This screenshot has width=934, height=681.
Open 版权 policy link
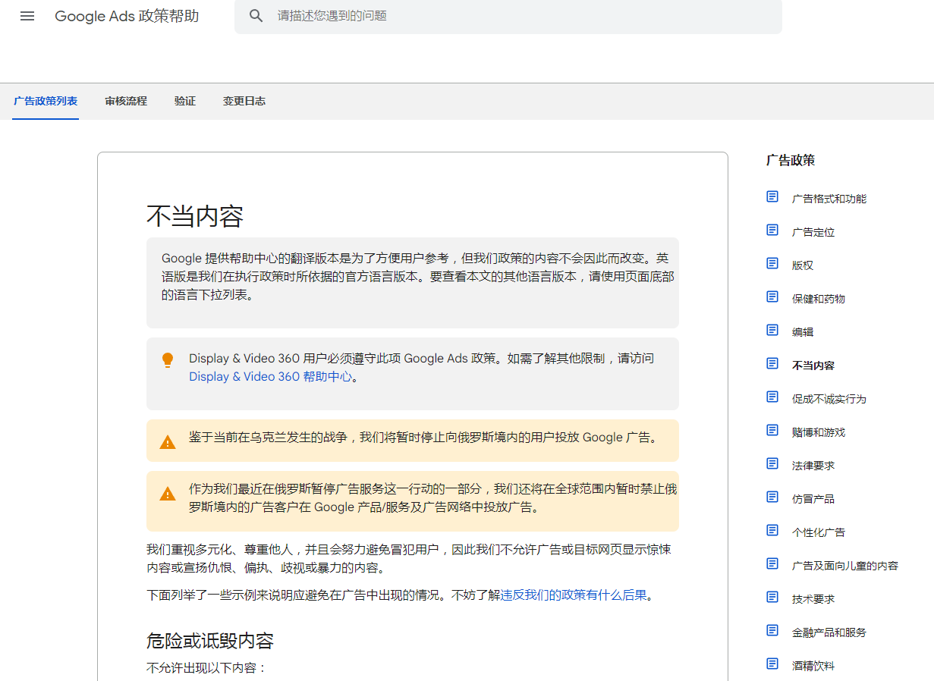(803, 265)
